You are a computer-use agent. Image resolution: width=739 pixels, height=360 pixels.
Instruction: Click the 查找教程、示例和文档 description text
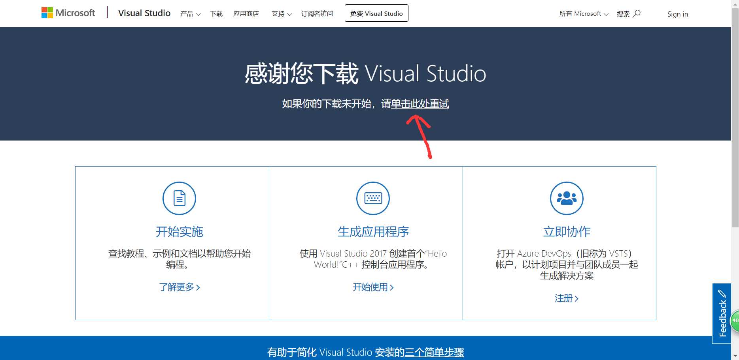coord(179,259)
